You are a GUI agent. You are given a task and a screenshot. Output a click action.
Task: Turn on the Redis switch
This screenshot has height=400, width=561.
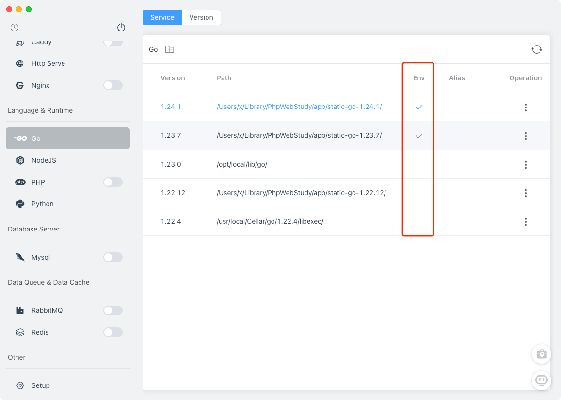[x=113, y=332]
